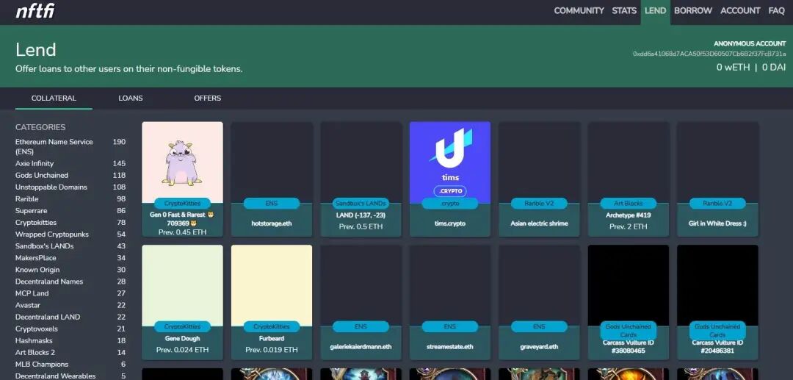The image size is (793, 380).
Task: Switch to the COLLATERAL tab
Action: click(54, 98)
